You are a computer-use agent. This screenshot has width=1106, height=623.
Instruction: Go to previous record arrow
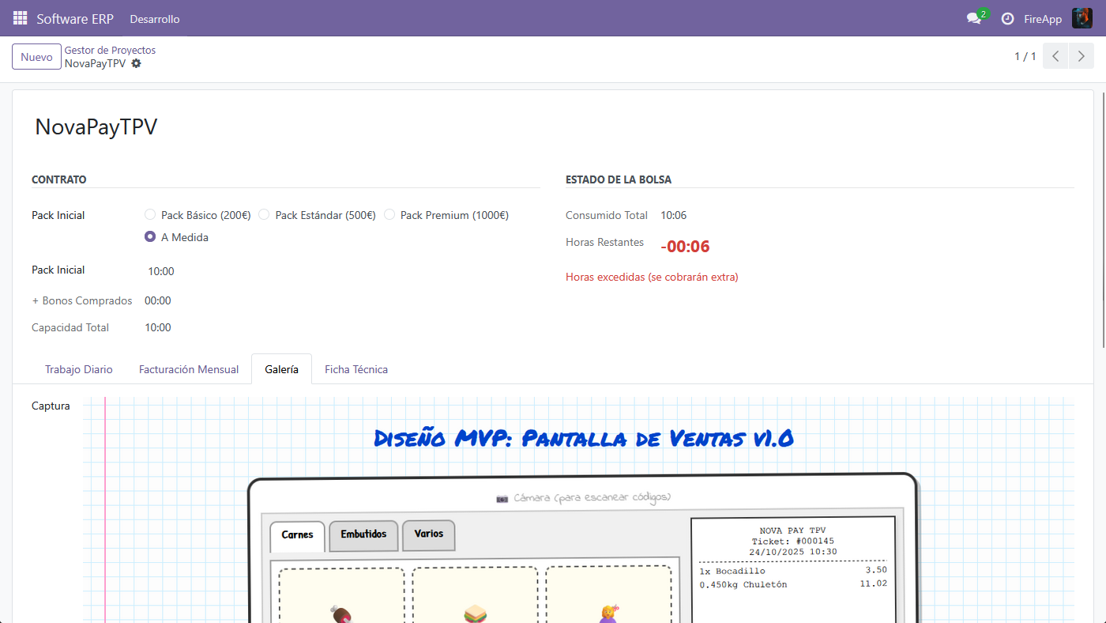[1055, 56]
